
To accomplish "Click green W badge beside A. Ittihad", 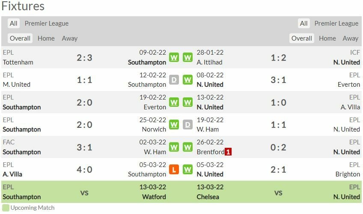I will tap(188, 57).
